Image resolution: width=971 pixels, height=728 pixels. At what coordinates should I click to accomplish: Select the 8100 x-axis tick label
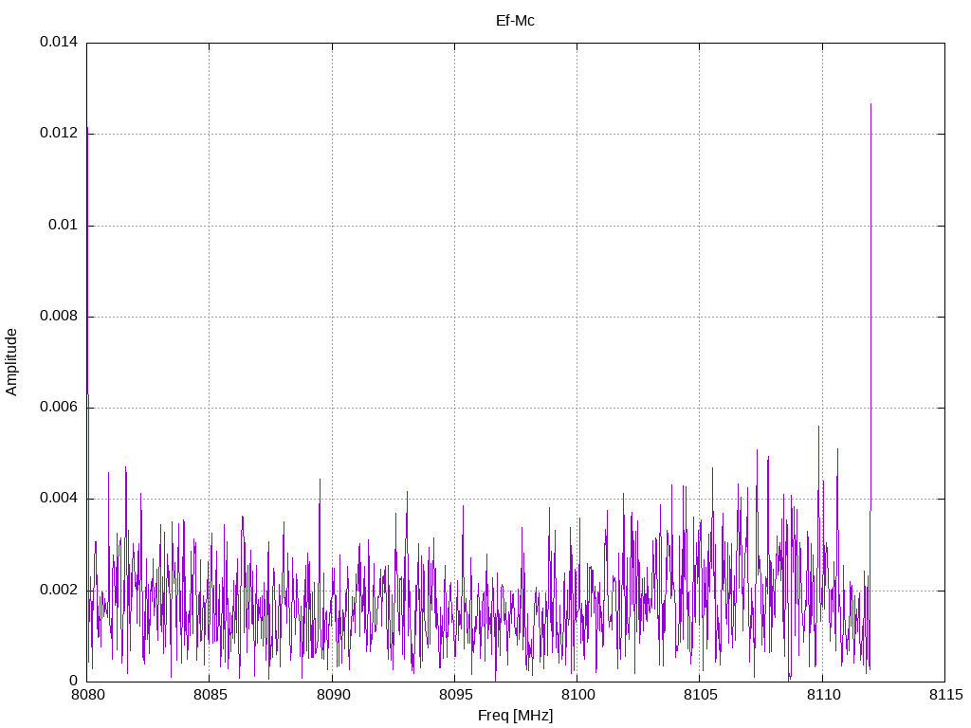pyautogui.click(x=577, y=694)
